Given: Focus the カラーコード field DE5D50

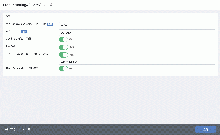Looking at the screenshot, I should pyautogui.click(x=137, y=33).
